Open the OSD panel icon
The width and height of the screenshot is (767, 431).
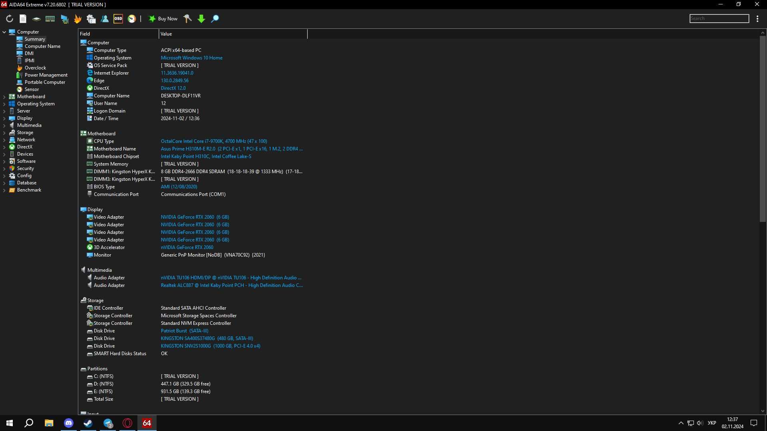click(x=118, y=19)
